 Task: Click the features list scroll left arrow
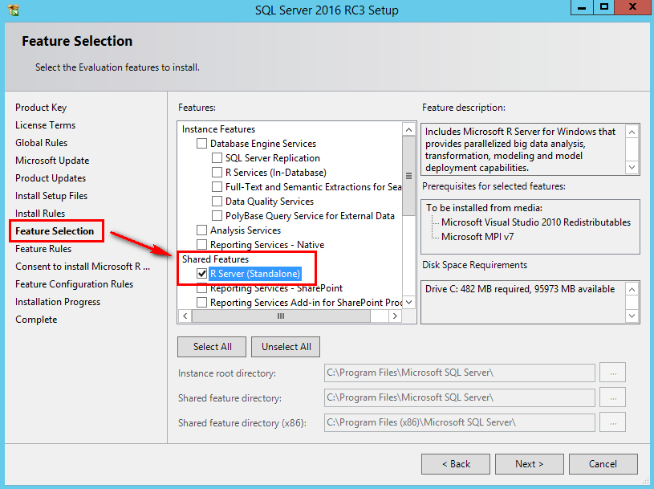coord(185,316)
